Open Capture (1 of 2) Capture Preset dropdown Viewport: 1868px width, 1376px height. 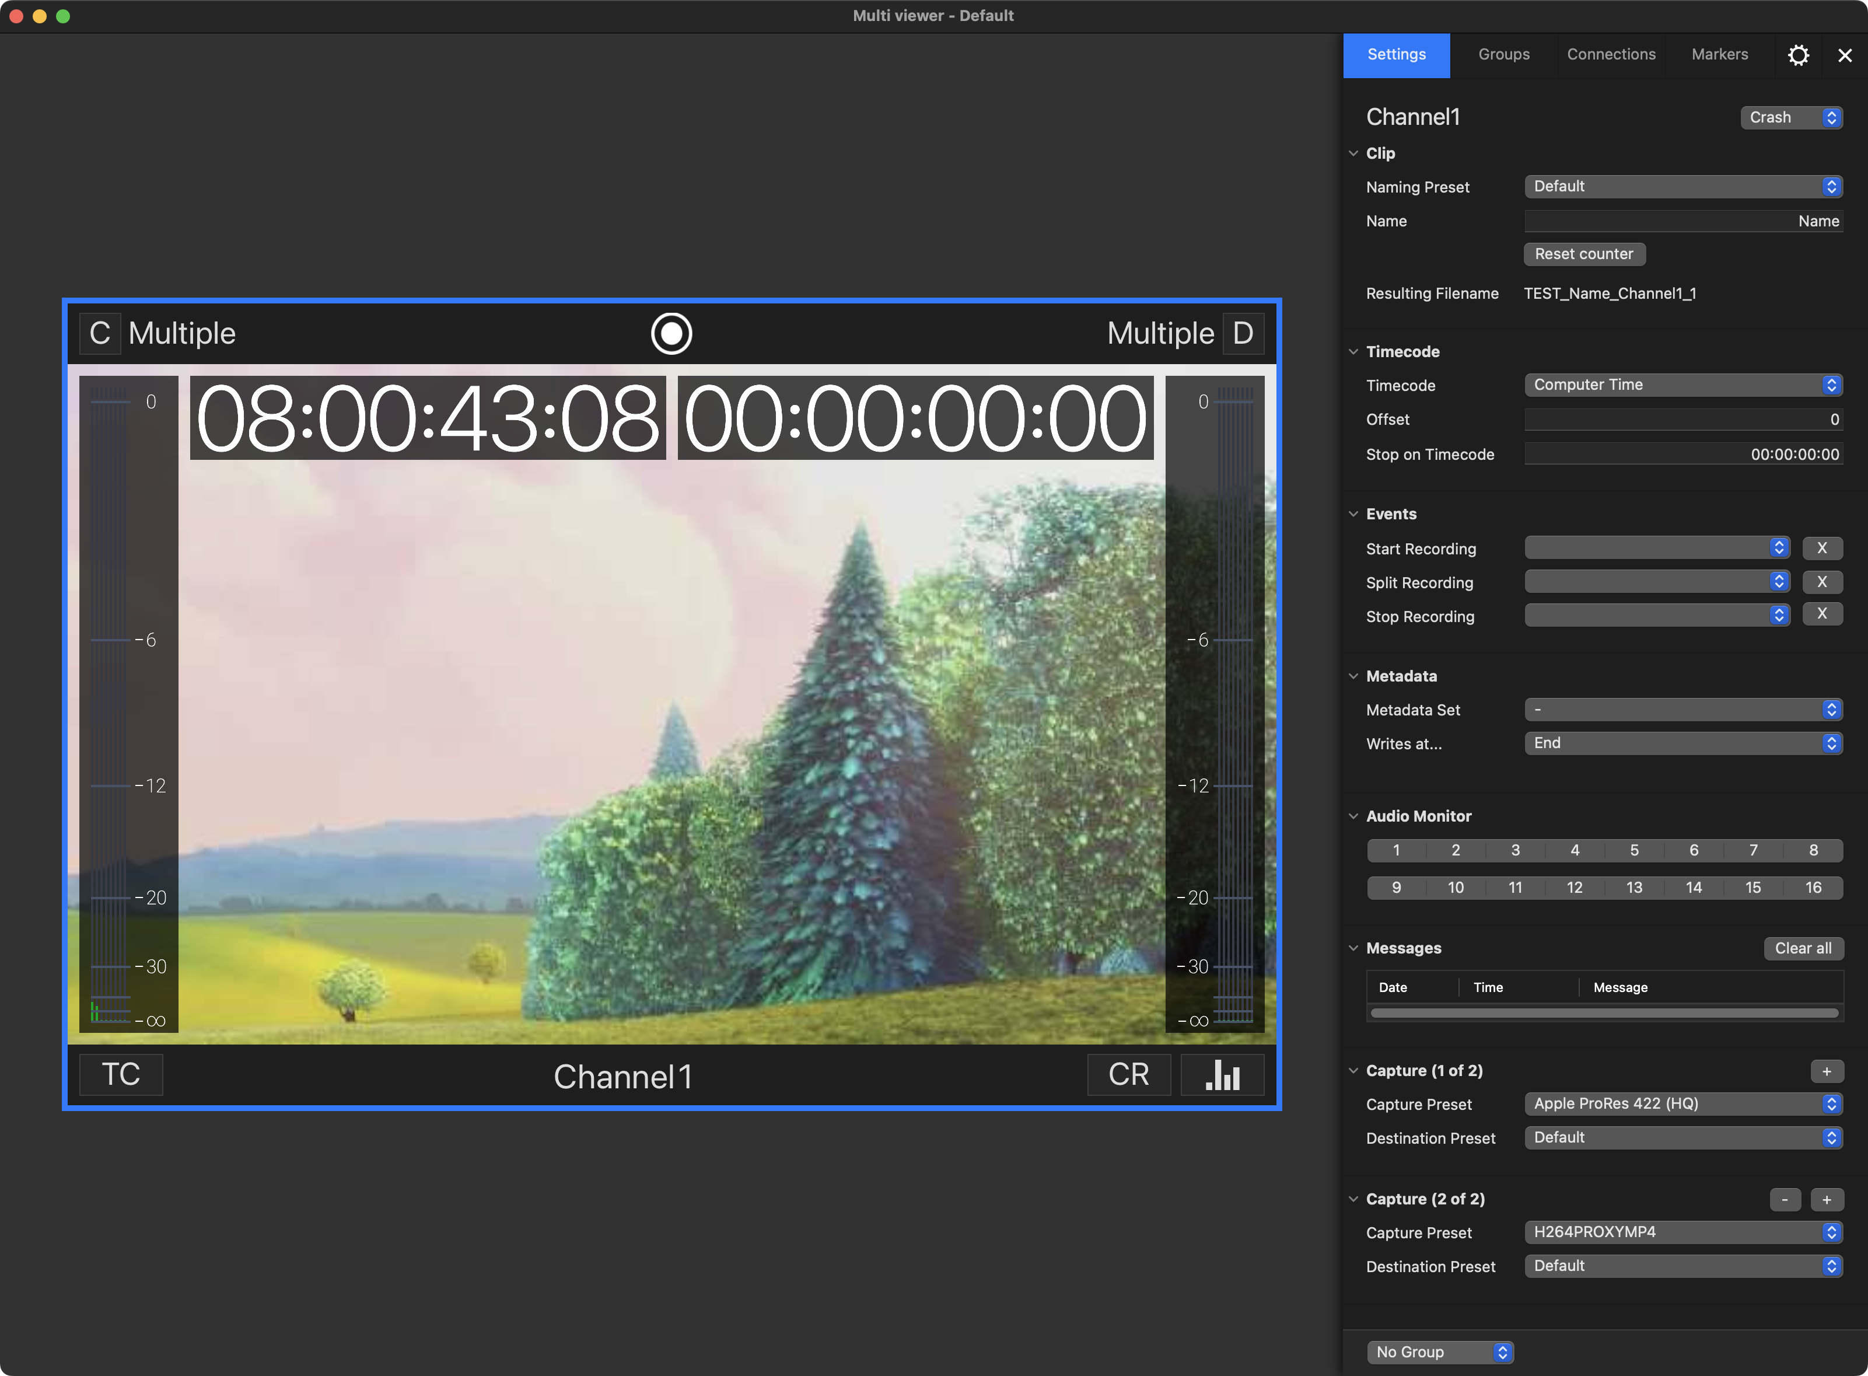pyautogui.click(x=1683, y=1103)
